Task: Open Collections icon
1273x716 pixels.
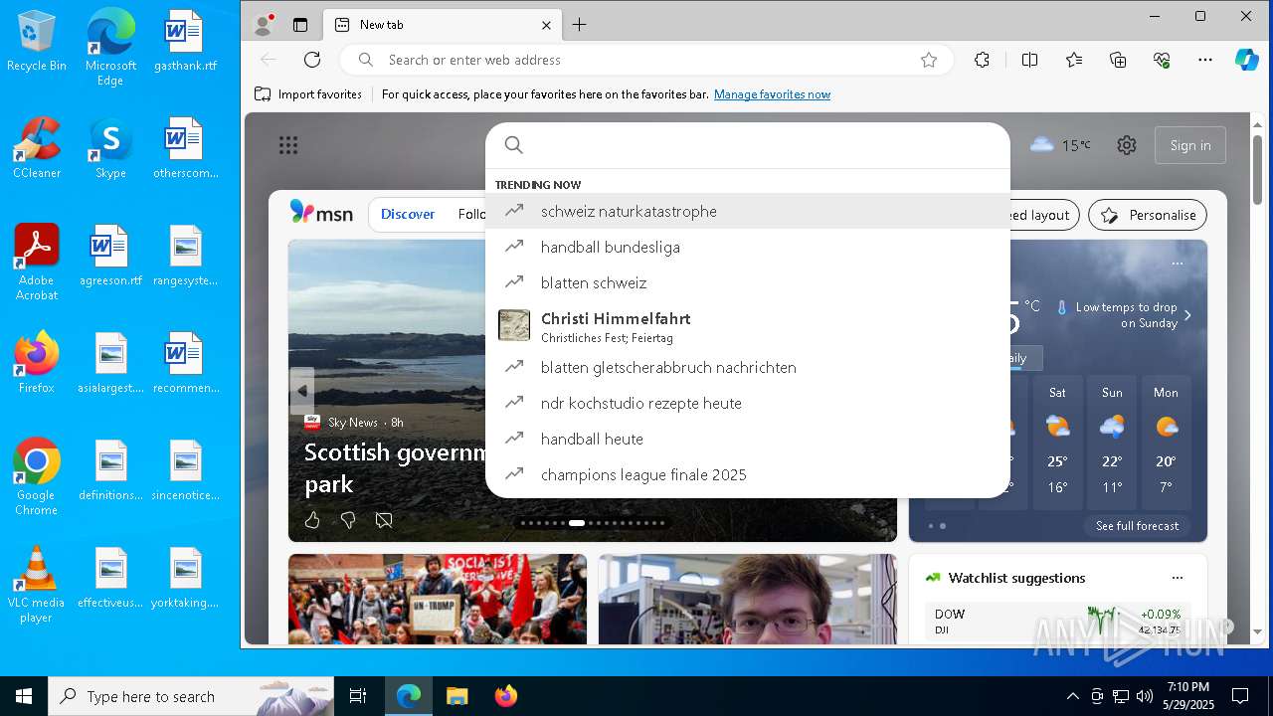Action: pyautogui.click(x=1118, y=60)
